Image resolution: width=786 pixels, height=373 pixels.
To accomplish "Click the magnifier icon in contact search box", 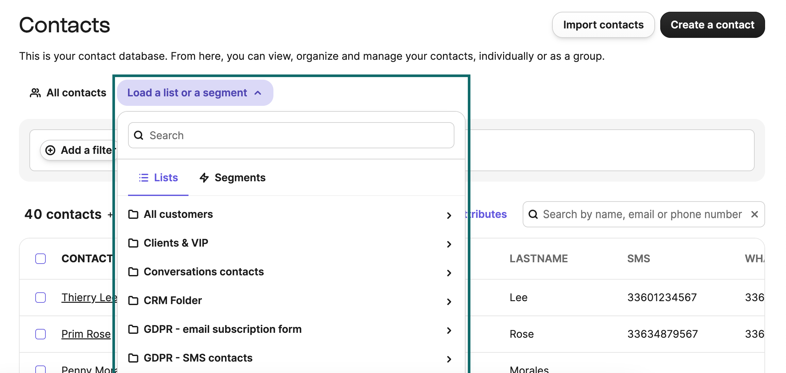I will coord(533,214).
